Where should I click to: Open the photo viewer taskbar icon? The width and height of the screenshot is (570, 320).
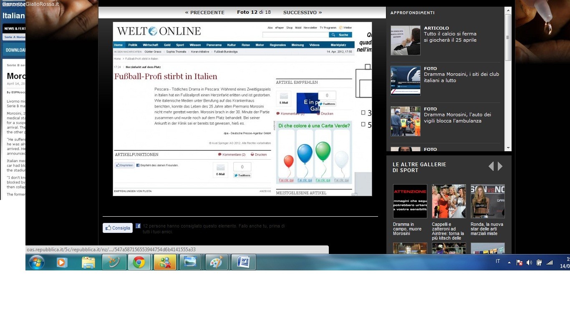coord(191,262)
